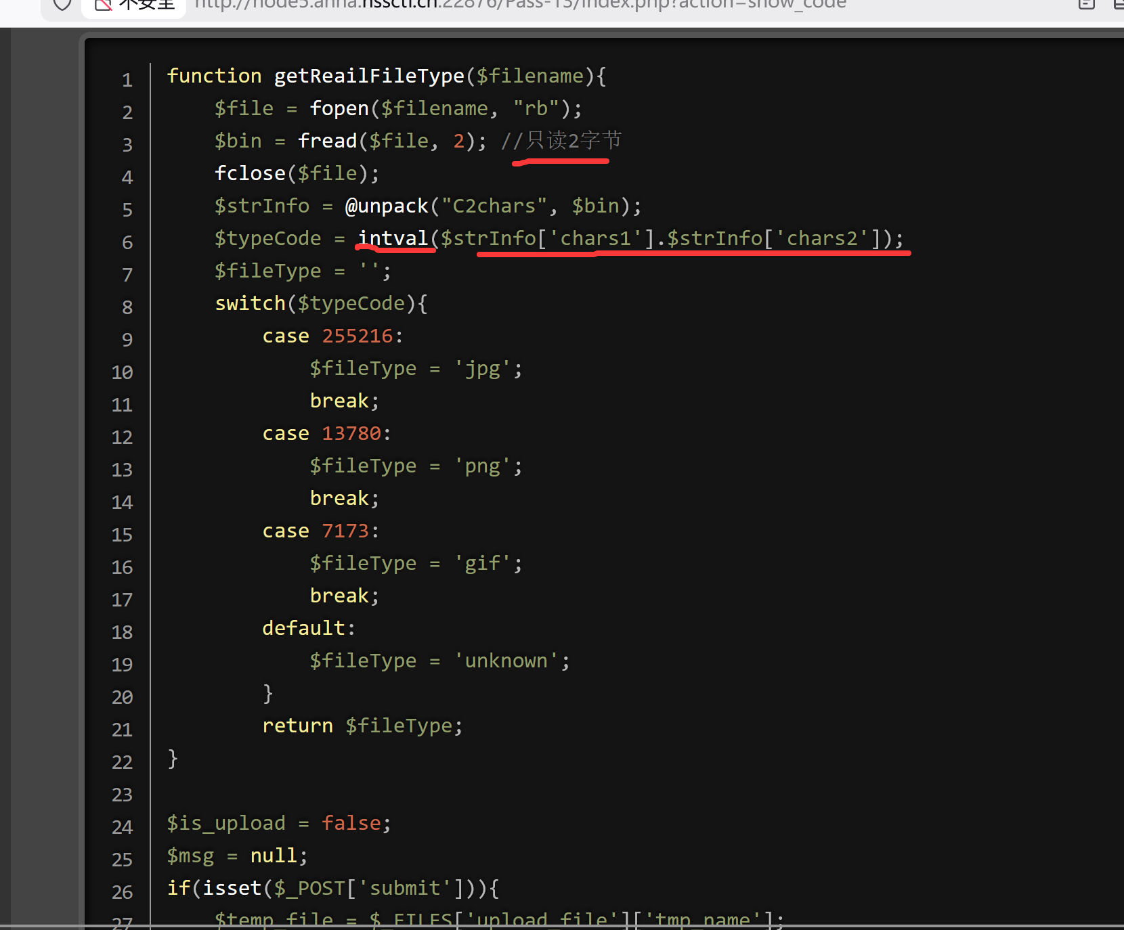Image resolution: width=1124 pixels, height=930 pixels.
Task: Click the not-secure warning icon
Action: click(x=103, y=5)
